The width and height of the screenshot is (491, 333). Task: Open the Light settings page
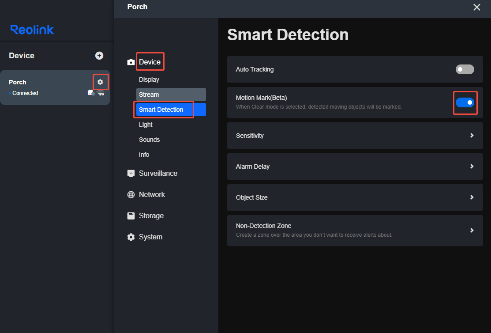point(146,125)
